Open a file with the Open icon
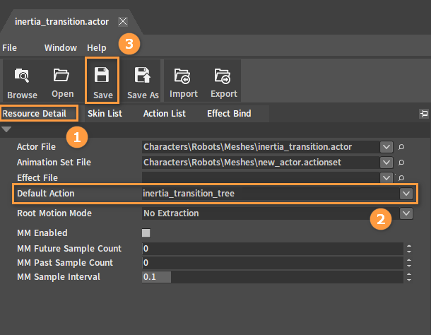 pos(61,74)
